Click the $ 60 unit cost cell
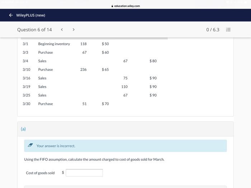This screenshot has height=188, width=251. click(105, 52)
